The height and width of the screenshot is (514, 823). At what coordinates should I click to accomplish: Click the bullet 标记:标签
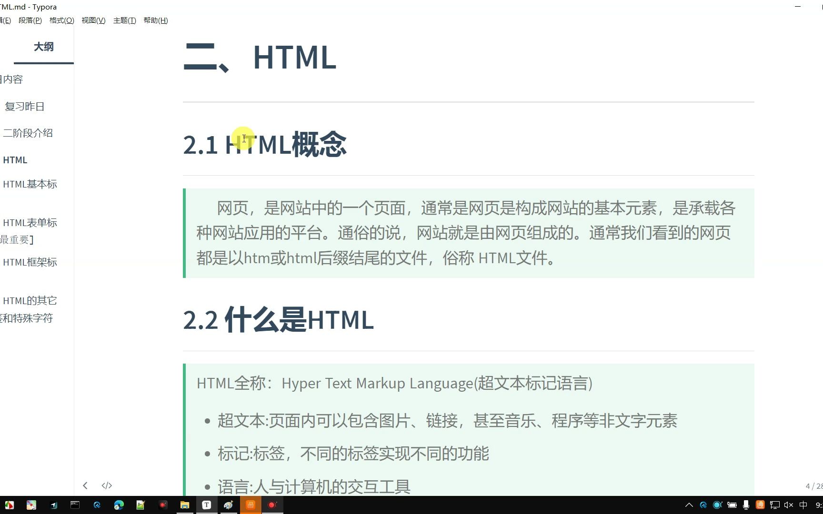point(353,454)
